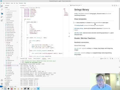Image resolution: width=120 pixels, height=90 pixels.
Task: Open the Terminal menu
Action: pos(21,3)
